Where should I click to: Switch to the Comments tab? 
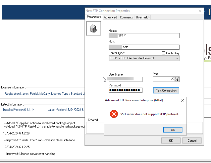[126, 17]
